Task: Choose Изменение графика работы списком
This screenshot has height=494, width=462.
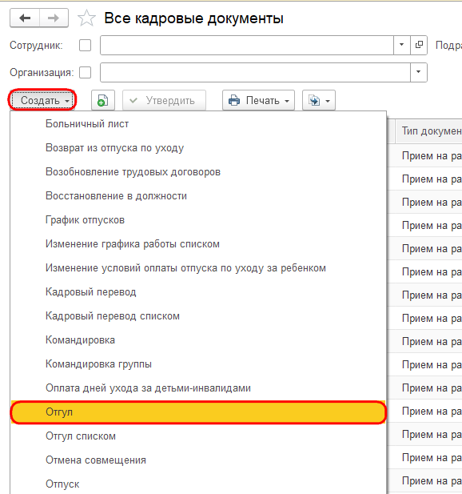Action: coord(198,244)
